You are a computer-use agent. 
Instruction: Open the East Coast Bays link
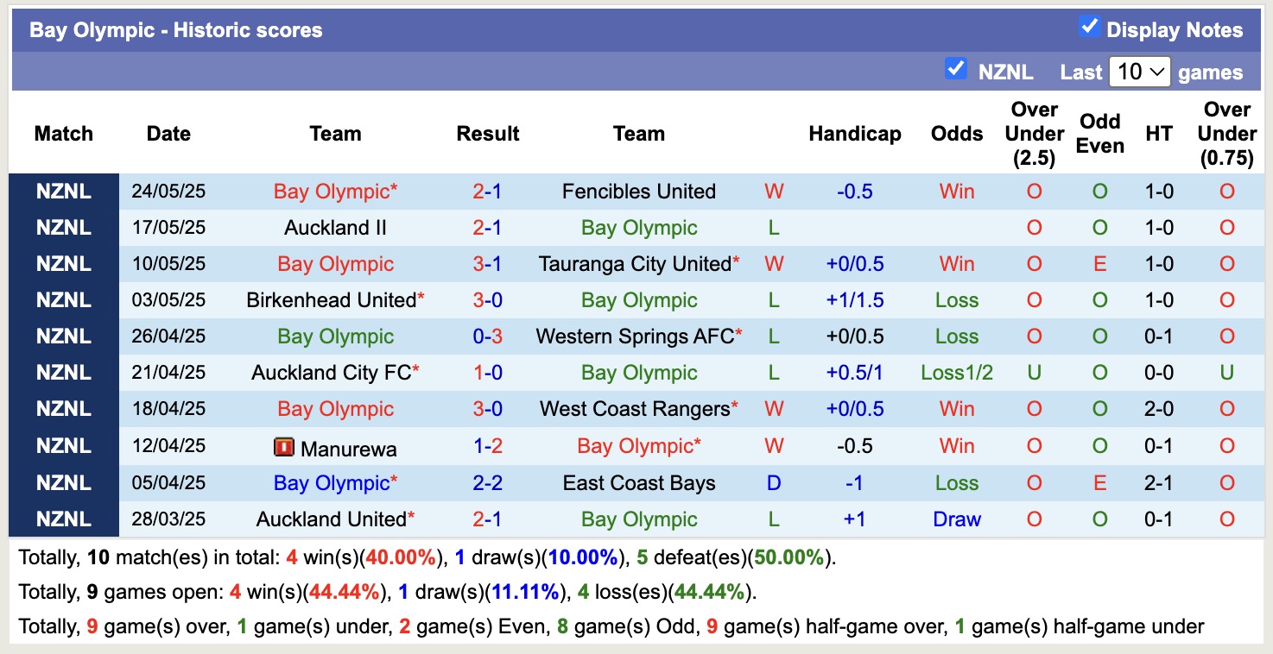pyautogui.click(x=639, y=483)
